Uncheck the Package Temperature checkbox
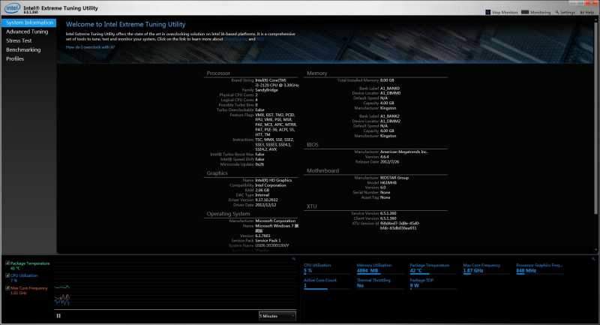600x325 pixels. (x=7, y=264)
